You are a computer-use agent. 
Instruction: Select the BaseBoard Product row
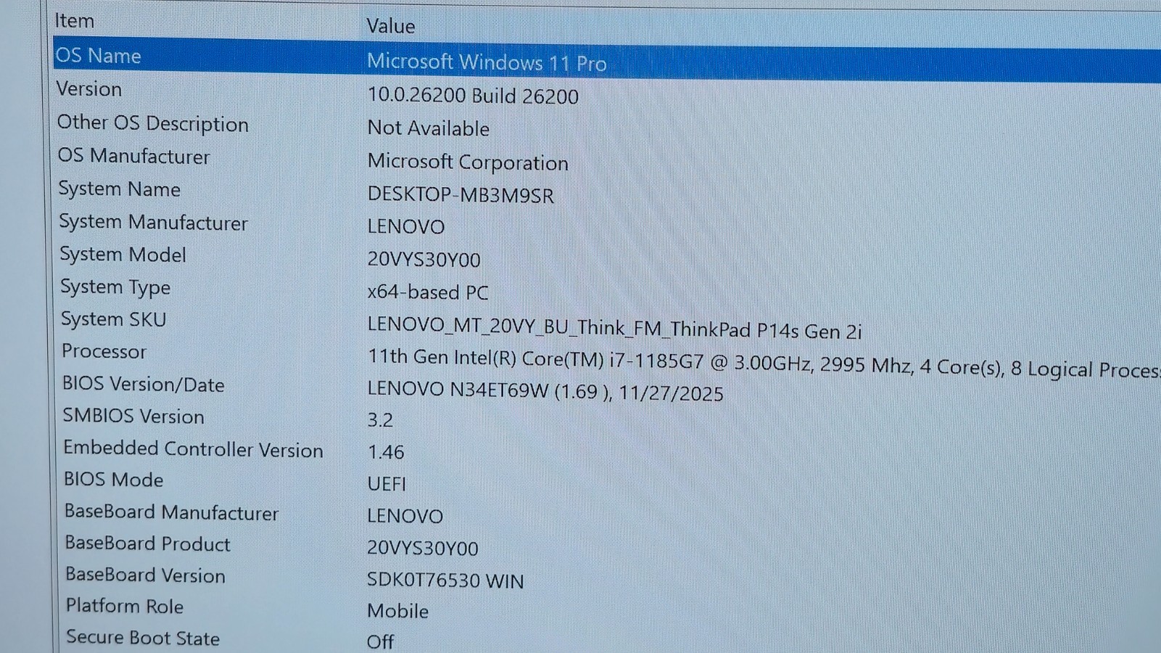(x=148, y=543)
